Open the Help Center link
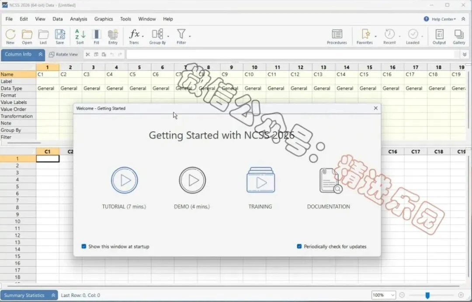 coord(444,19)
